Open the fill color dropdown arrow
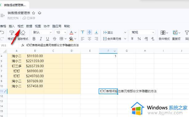Image resolution: width=189 pixels, height=117 pixels. [x=75, y=39]
